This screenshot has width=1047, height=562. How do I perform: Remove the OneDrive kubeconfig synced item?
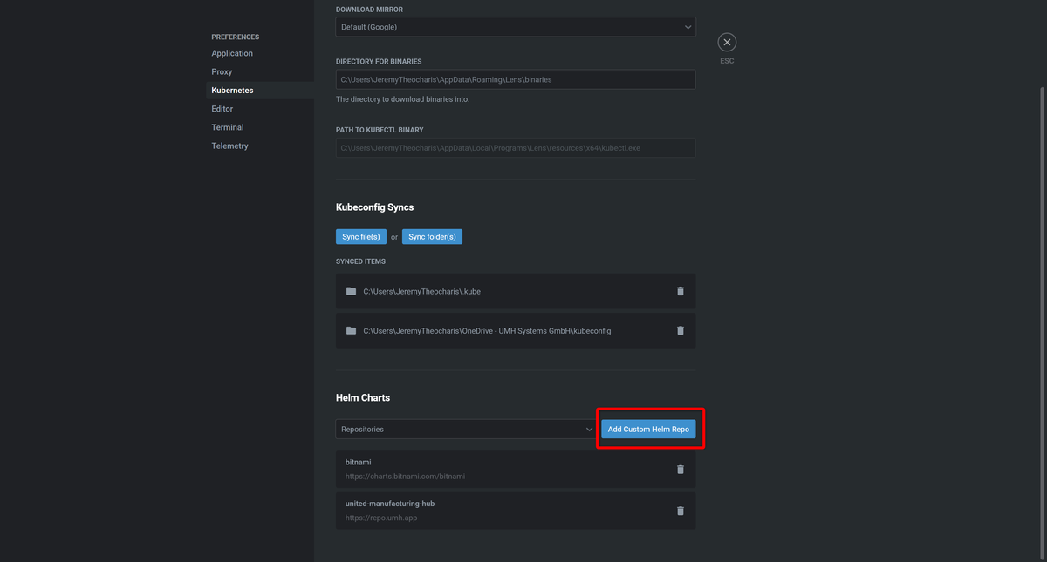(680, 330)
